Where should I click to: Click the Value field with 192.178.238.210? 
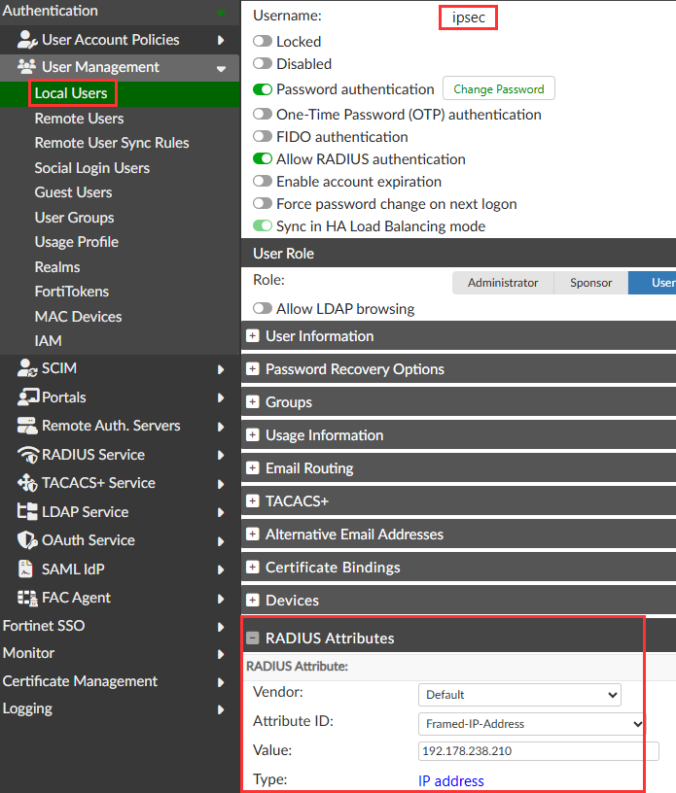(x=539, y=751)
